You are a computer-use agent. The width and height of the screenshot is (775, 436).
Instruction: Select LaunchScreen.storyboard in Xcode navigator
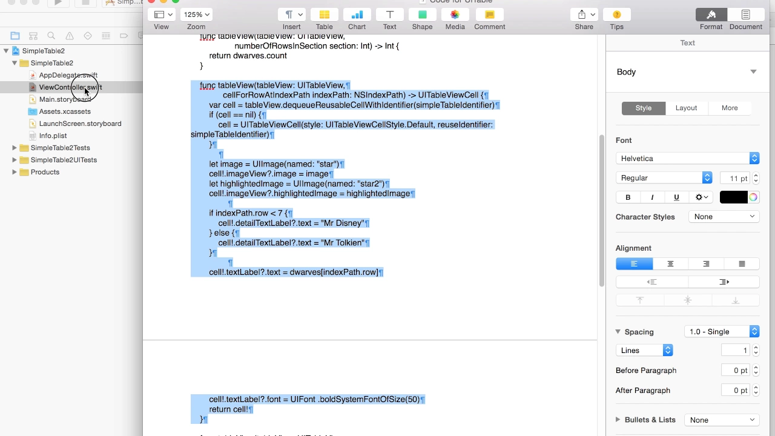click(80, 124)
